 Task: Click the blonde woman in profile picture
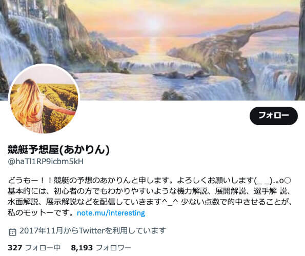(x=29, y=105)
